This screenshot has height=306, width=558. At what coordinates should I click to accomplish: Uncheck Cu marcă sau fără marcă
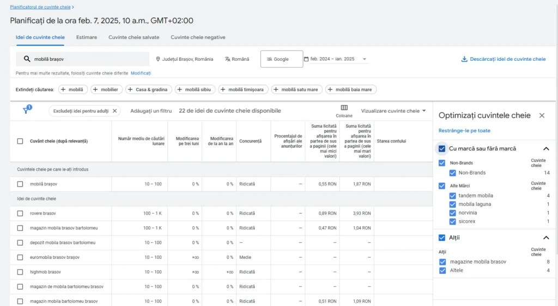441,149
